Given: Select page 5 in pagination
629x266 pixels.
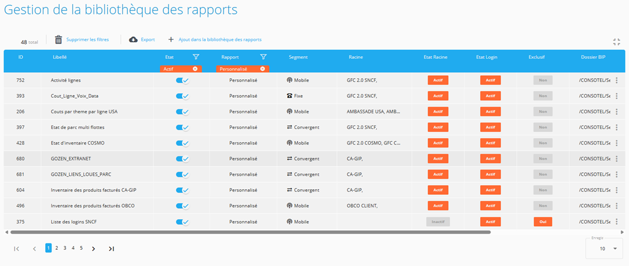Looking at the screenshot, I should (81, 248).
